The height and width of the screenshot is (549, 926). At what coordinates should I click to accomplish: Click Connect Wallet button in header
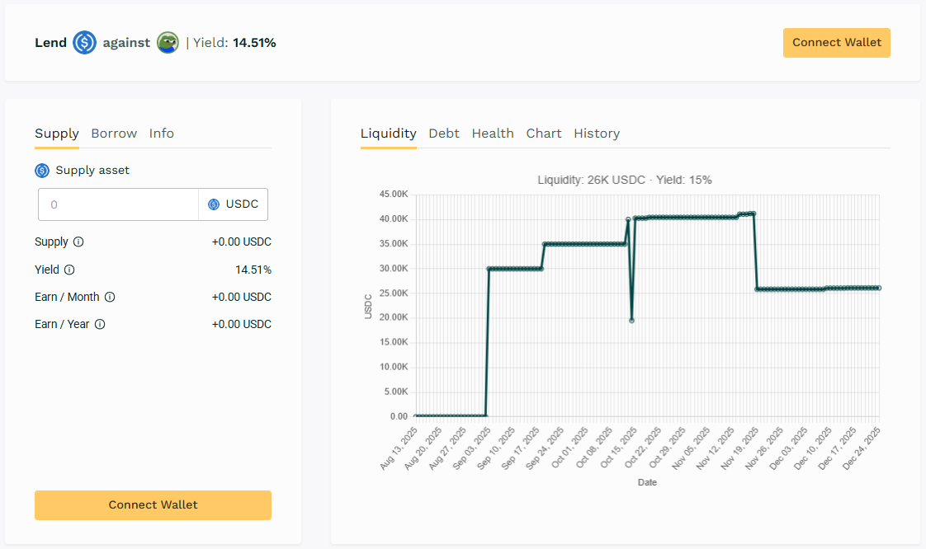coord(836,43)
